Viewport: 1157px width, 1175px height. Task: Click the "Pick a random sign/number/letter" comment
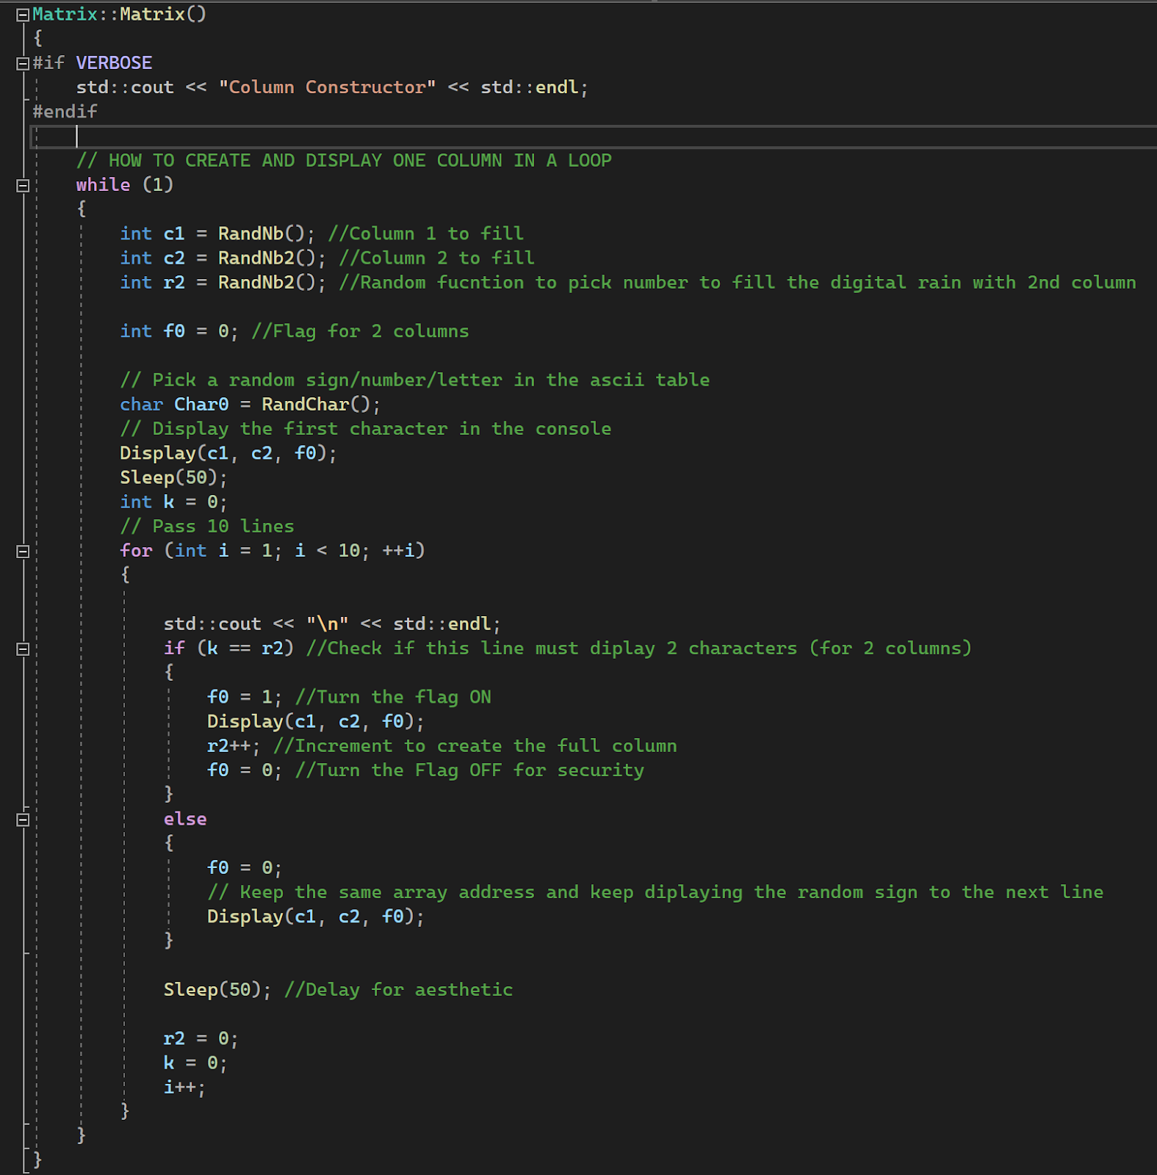pyautogui.click(x=415, y=380)
